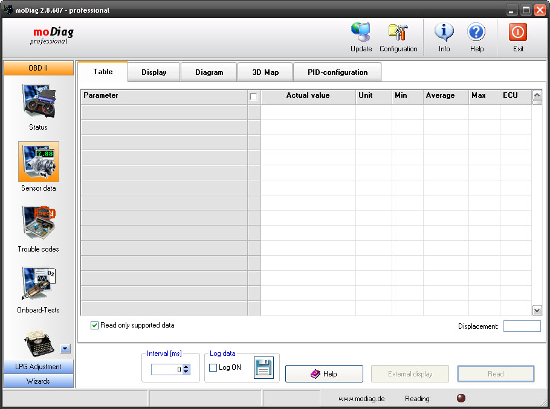
Task: Open the Update globe icon
Action: click(361, 33)
